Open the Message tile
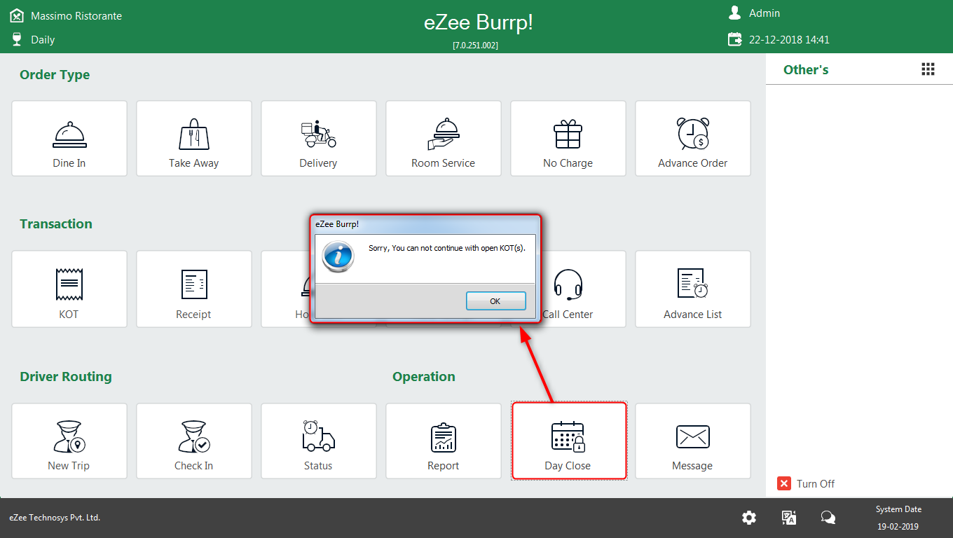Viewport: 953px width, 538px height. pos(693,441)
